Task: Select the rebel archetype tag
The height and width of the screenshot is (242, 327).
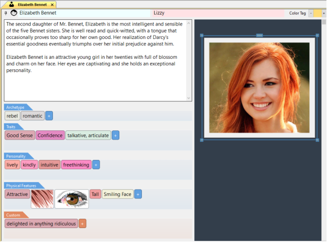Action: (x=12, y=116)
